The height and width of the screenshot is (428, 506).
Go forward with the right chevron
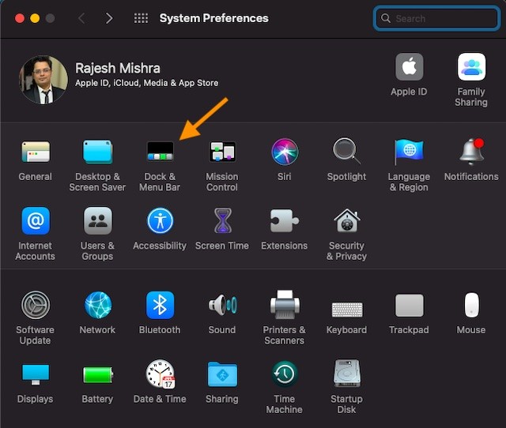(109, 18)
